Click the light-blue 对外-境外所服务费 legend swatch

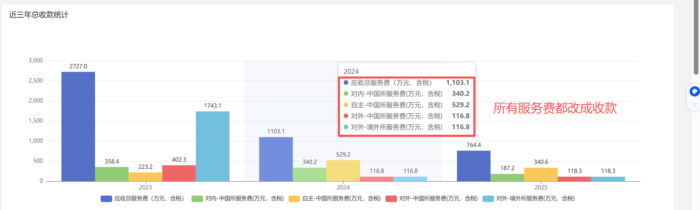[x=488, y=199]
